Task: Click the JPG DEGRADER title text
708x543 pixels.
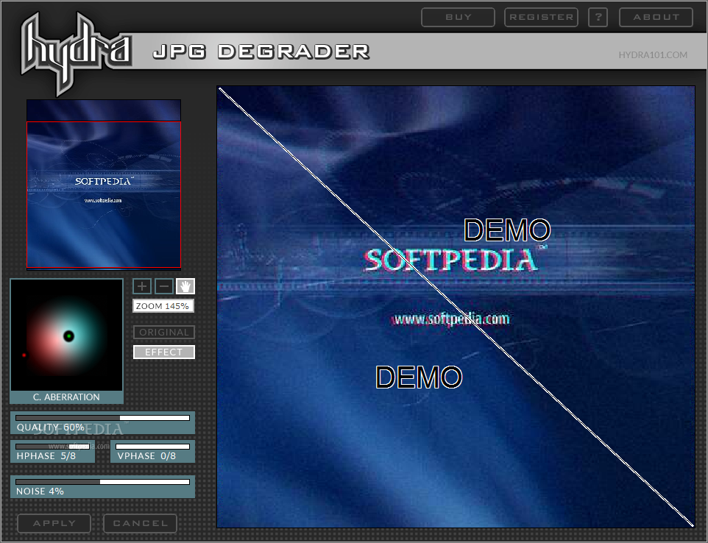Action: (x=261, y=52)
